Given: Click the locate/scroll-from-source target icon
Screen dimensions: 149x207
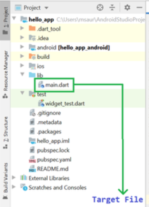Looking at the screenshot, I should click(100, 8).
